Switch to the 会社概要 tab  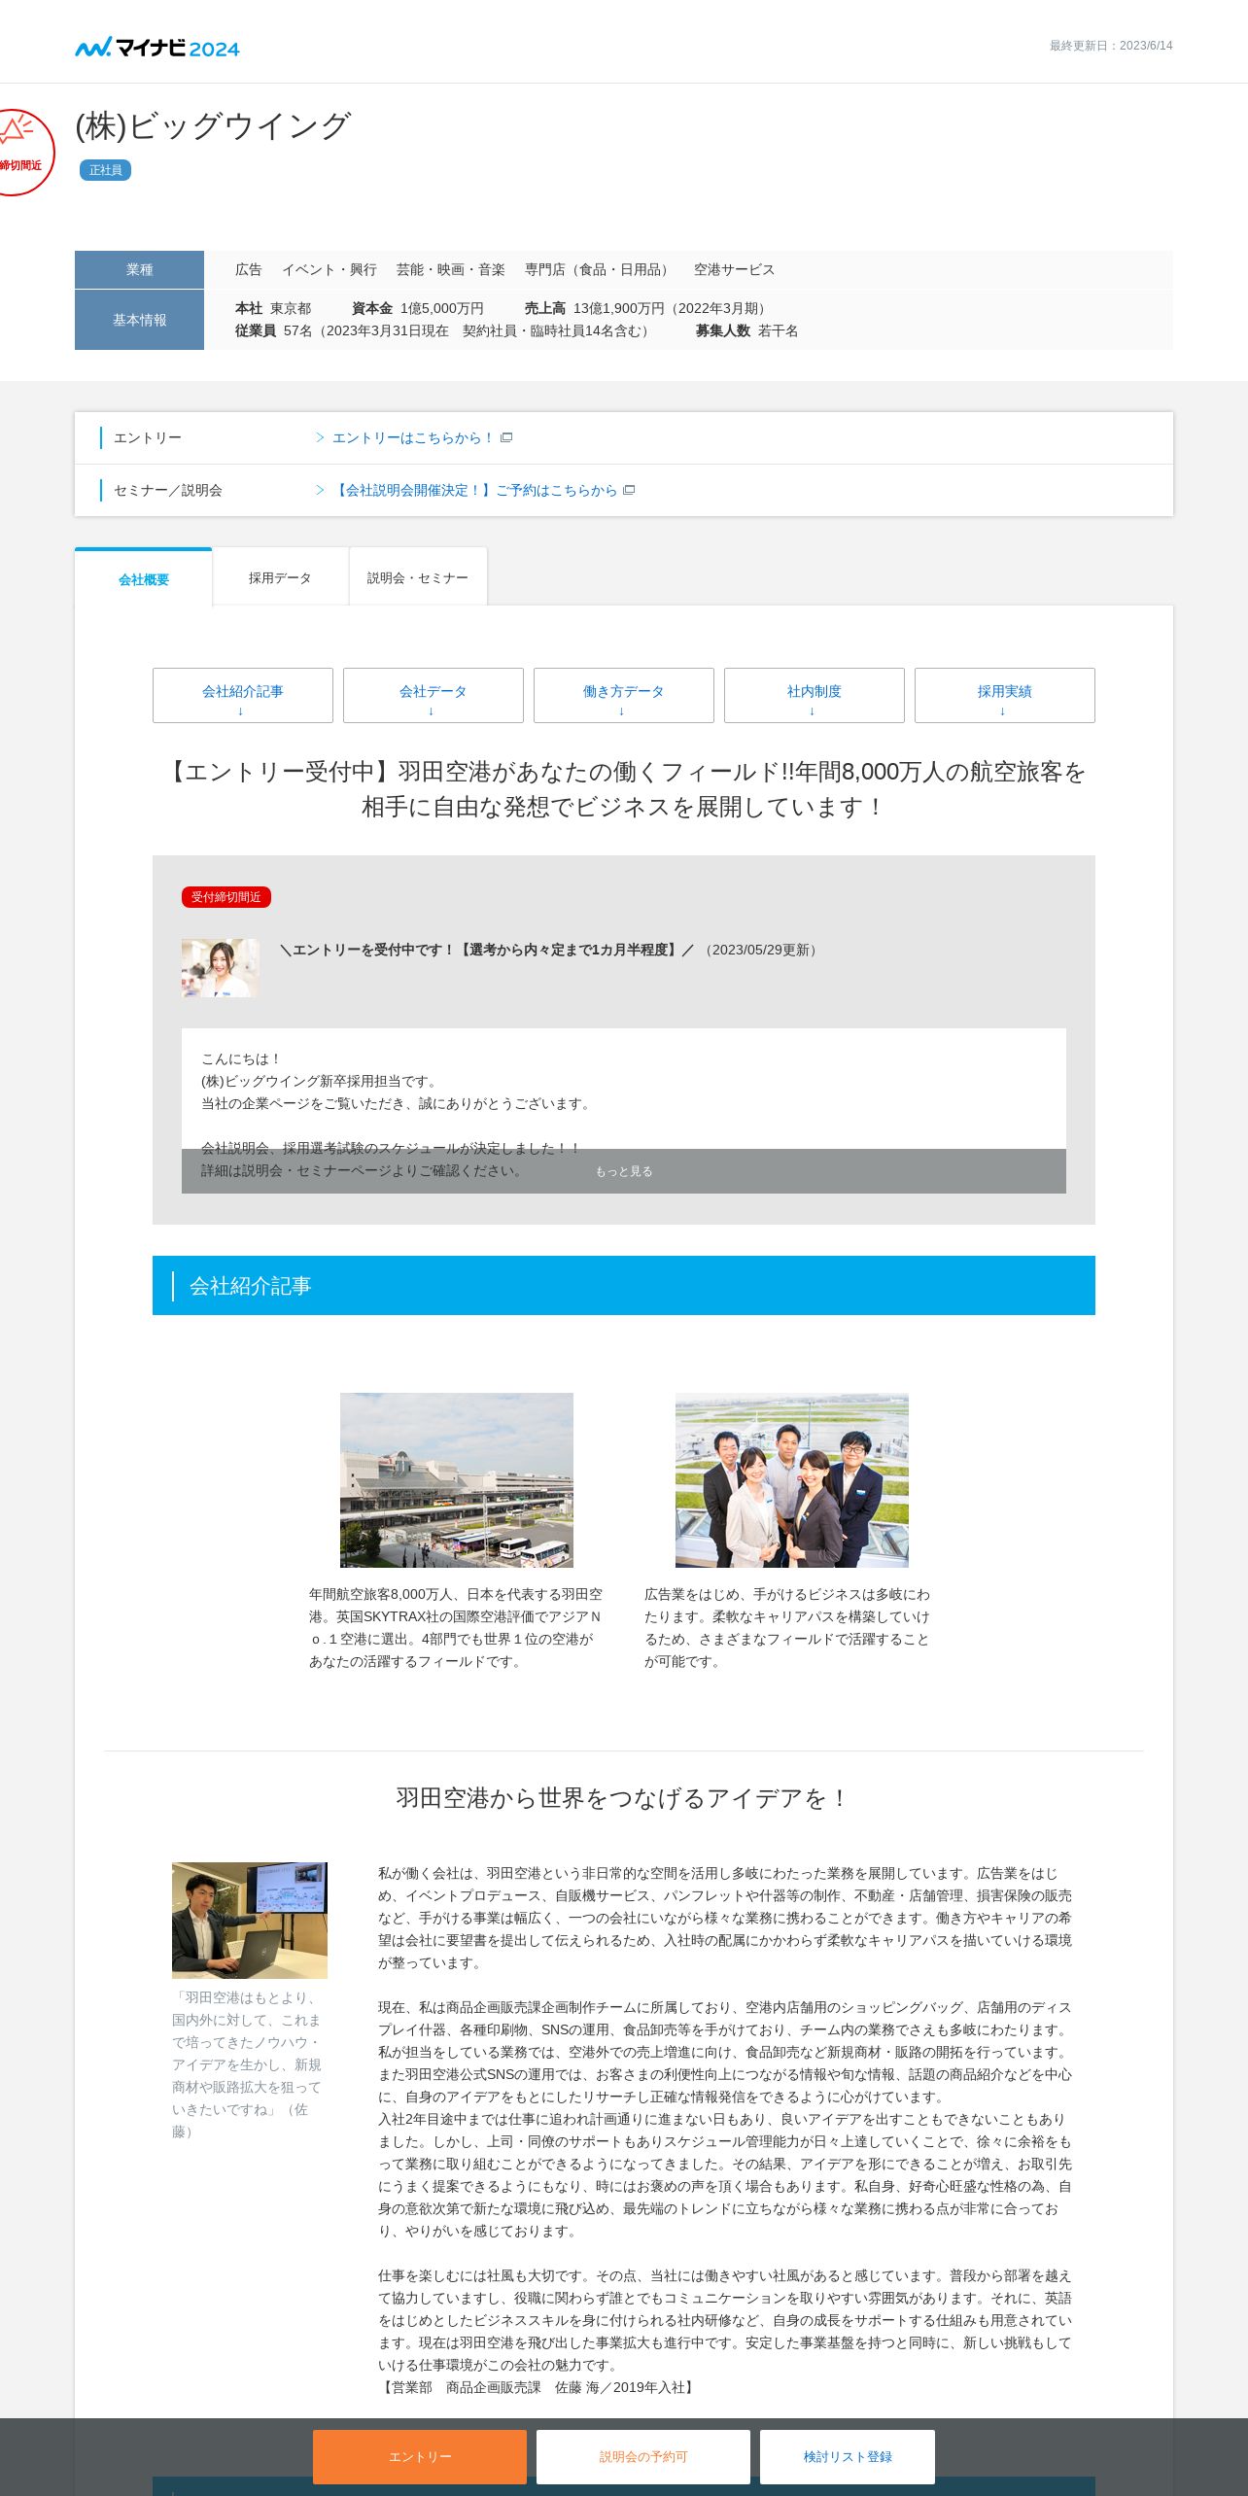point(144,579)
